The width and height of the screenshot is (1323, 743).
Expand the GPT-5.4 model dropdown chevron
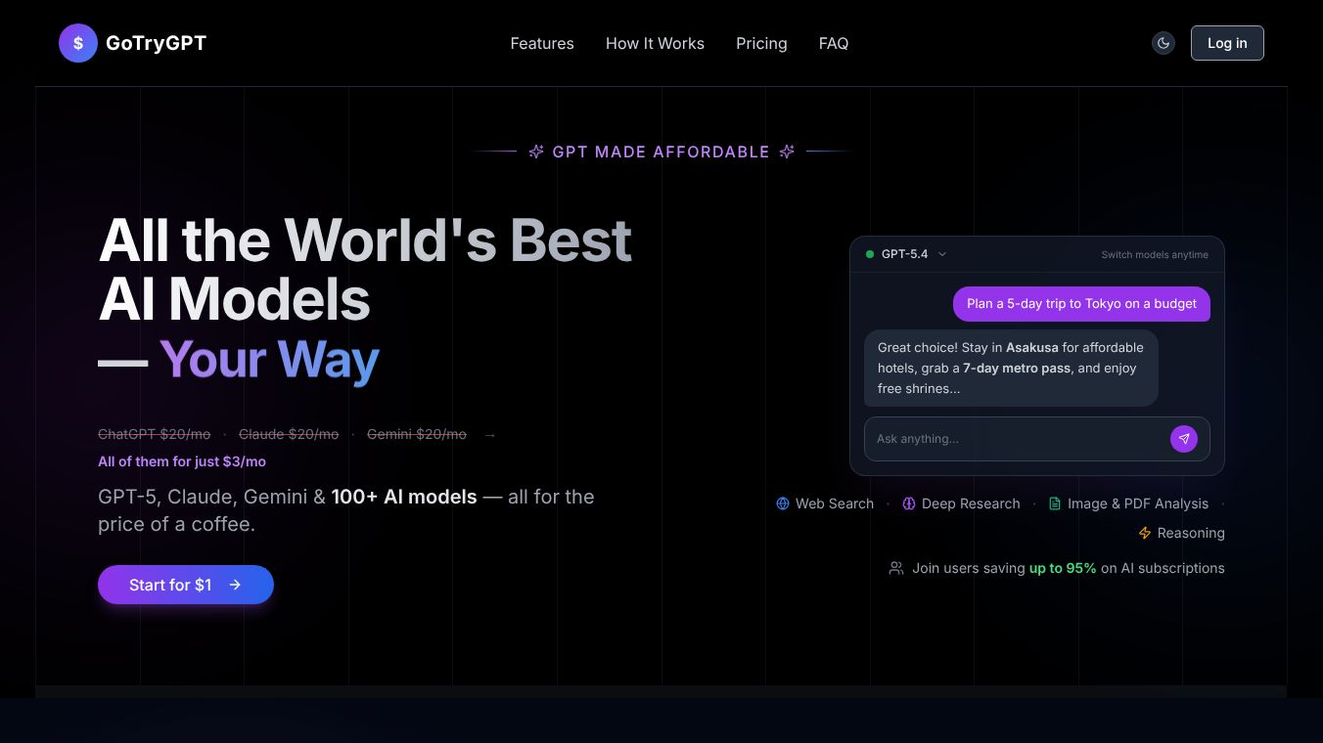942,254
